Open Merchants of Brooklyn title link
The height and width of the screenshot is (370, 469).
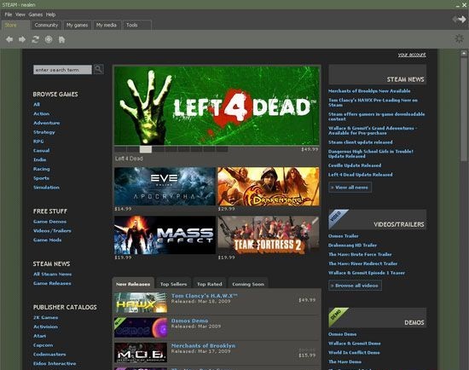click(x=204, y=345)
